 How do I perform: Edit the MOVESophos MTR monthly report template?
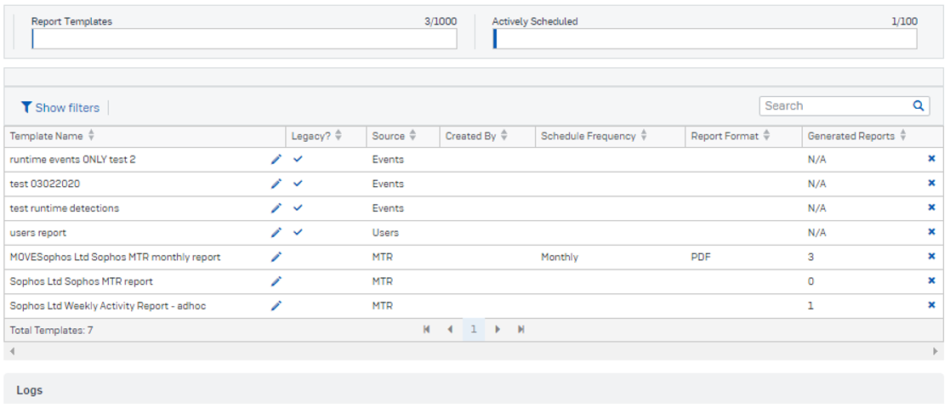pos(276,257)
